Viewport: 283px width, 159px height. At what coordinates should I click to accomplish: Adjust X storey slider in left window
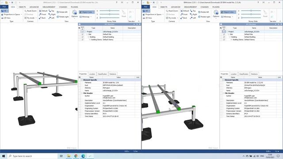pos(110,11)
